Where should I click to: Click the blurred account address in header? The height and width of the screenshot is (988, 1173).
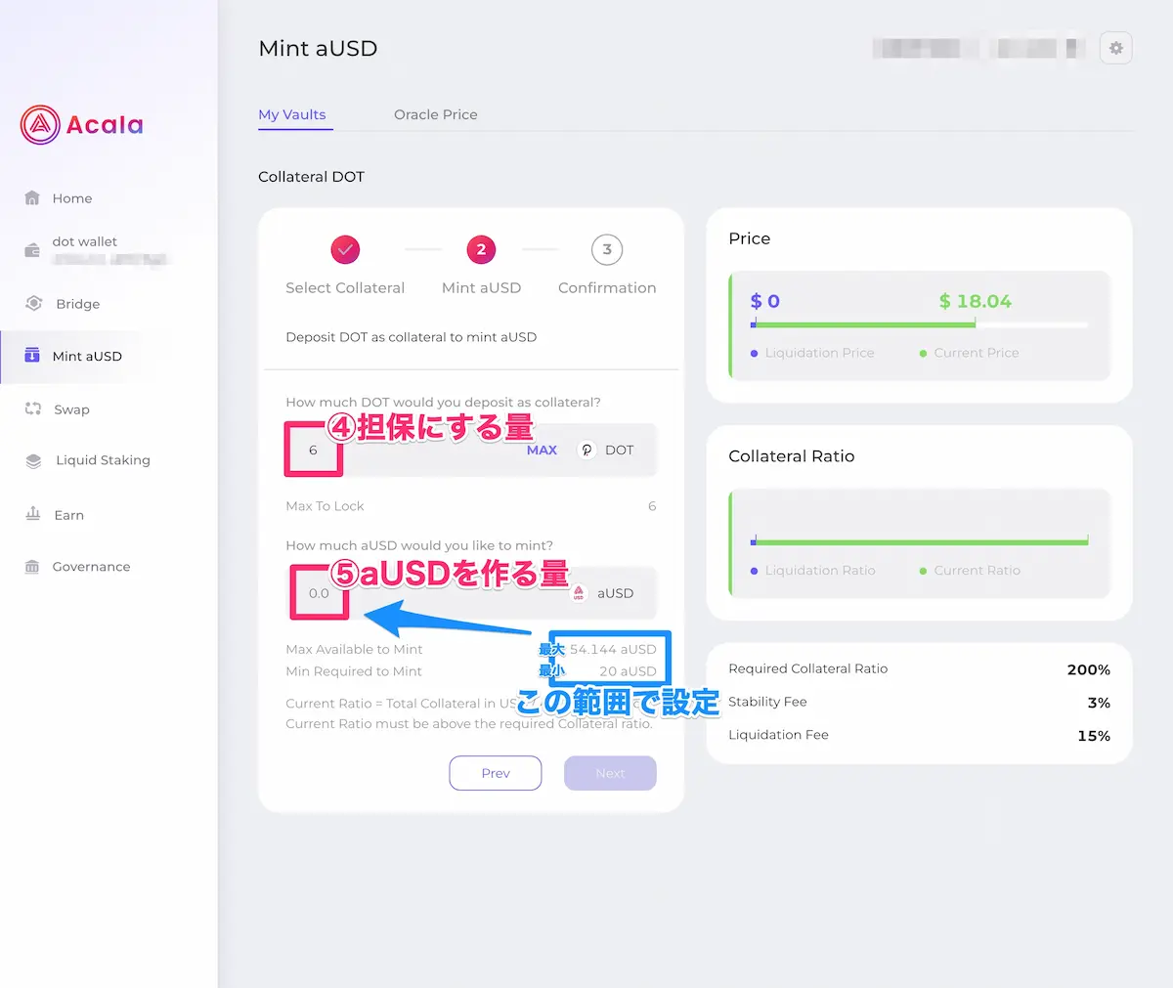[x=979, y=48]
